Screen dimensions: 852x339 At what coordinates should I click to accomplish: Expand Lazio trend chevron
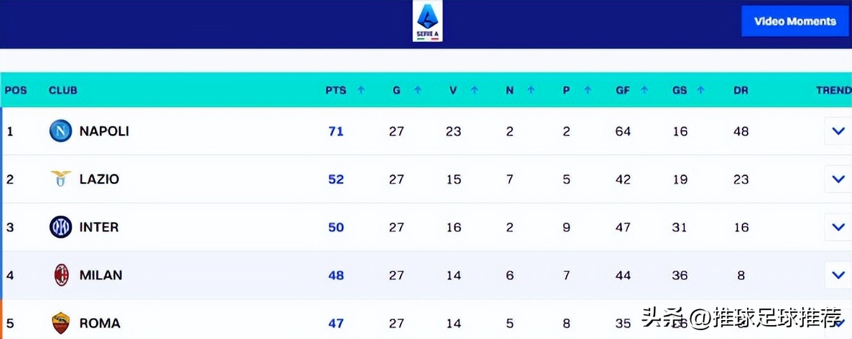coord(838,179)
